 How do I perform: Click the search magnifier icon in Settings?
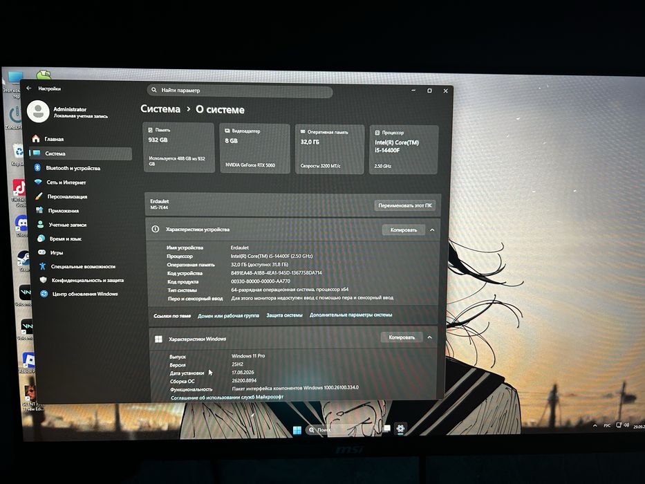pos(154,90)
